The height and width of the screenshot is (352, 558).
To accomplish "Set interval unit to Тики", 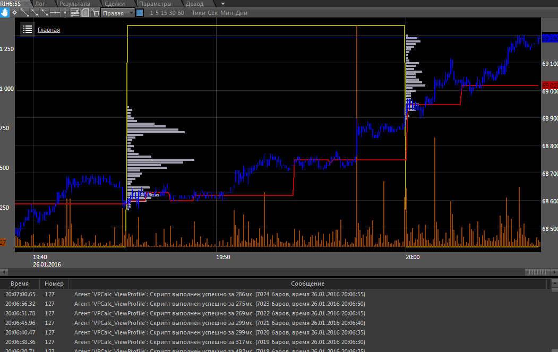I will [199, 13].
